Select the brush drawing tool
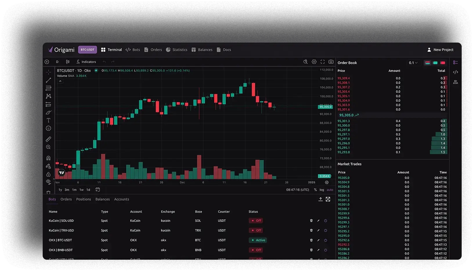Screen dimensions: 473x271 point(48,112)
